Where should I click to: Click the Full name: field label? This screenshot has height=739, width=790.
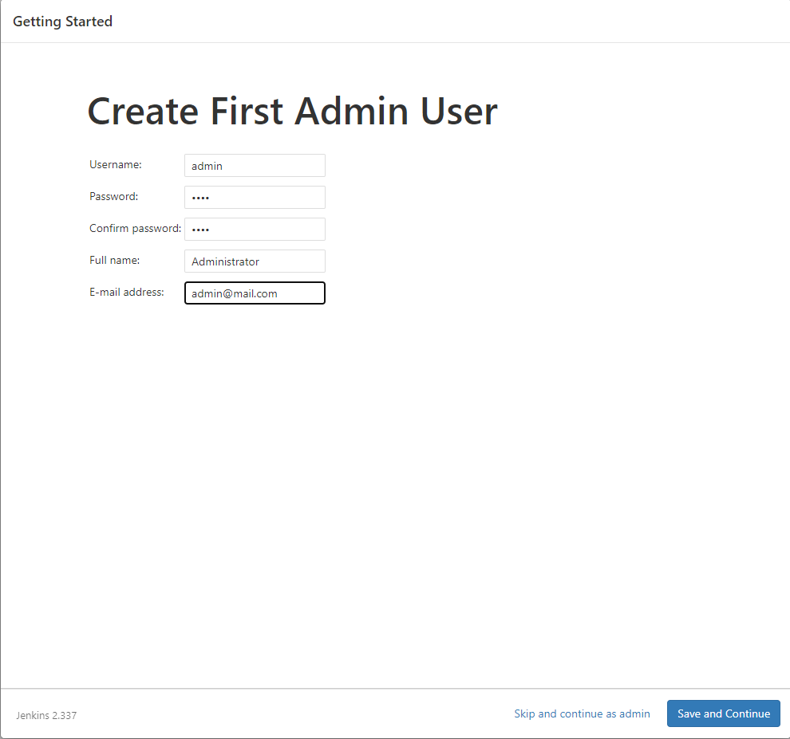(x=113, y=260)
